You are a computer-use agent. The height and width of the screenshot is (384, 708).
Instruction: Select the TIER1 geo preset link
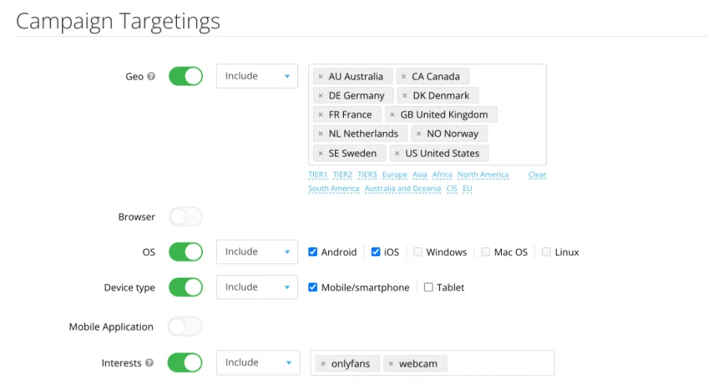318,175
